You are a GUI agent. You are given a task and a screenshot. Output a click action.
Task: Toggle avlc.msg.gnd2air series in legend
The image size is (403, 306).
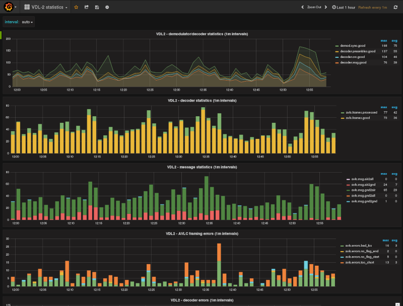point(363,190)
